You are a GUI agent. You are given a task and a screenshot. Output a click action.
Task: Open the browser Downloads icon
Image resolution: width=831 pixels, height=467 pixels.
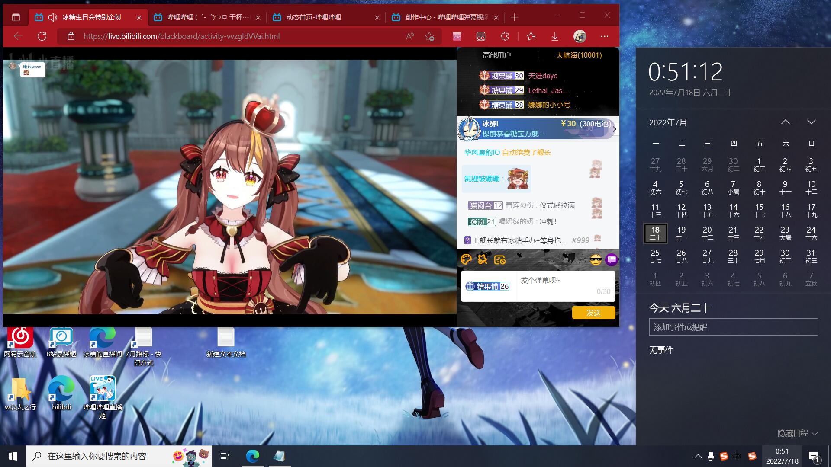[x=555, y=36]
